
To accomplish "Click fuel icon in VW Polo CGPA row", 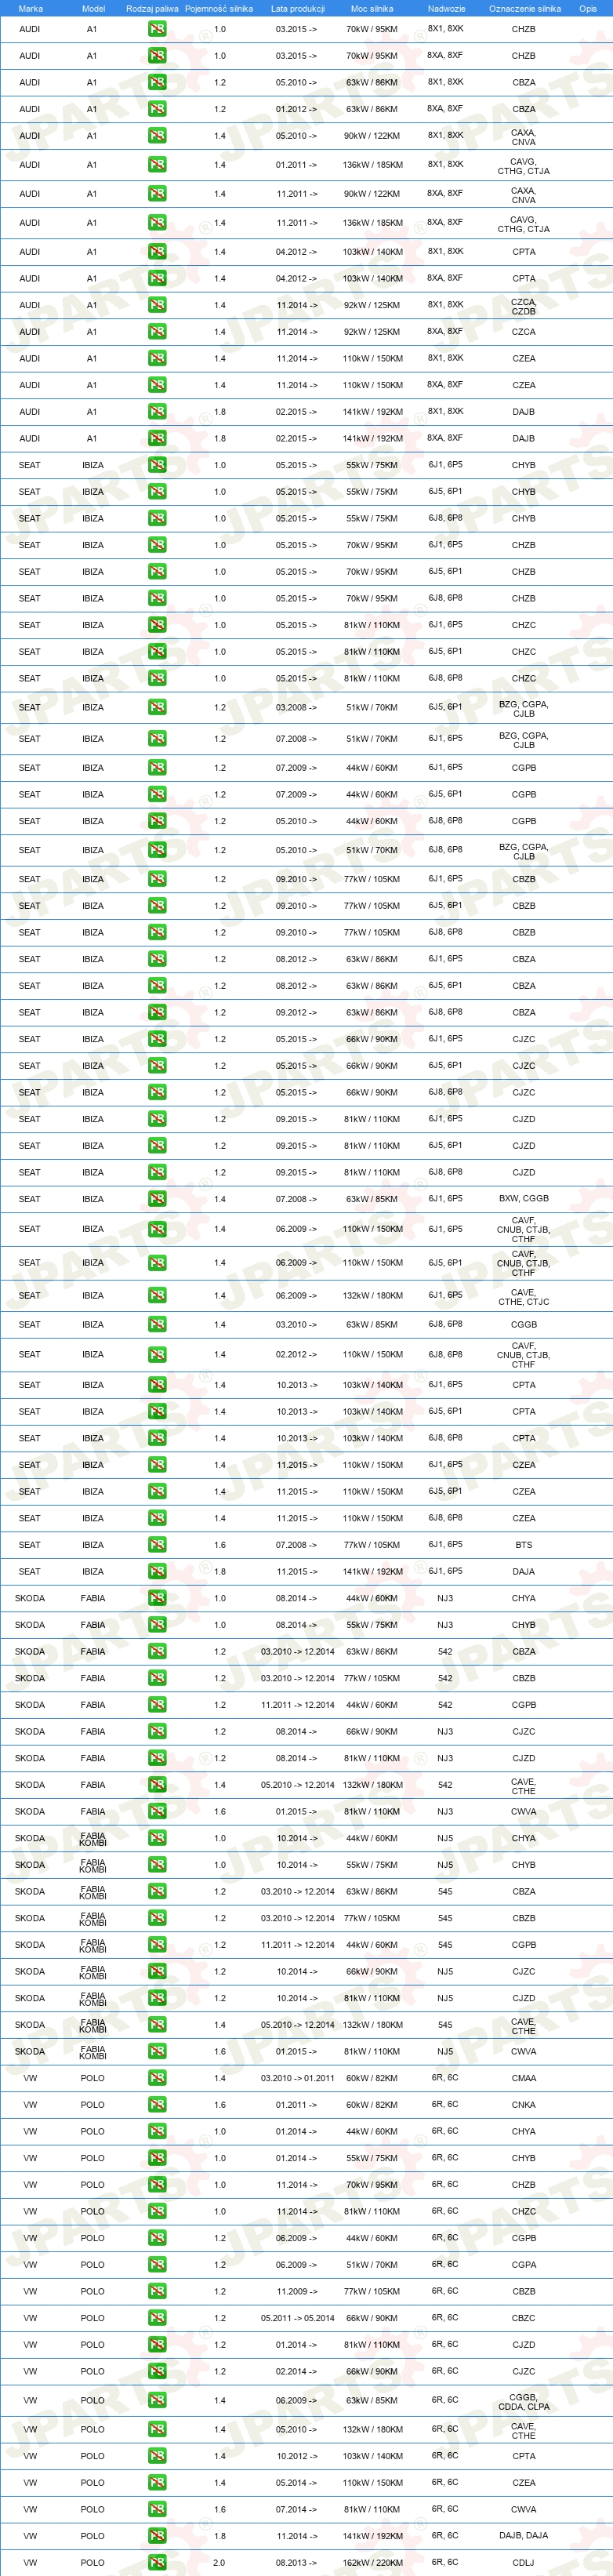I will [x=157, y=2265].
